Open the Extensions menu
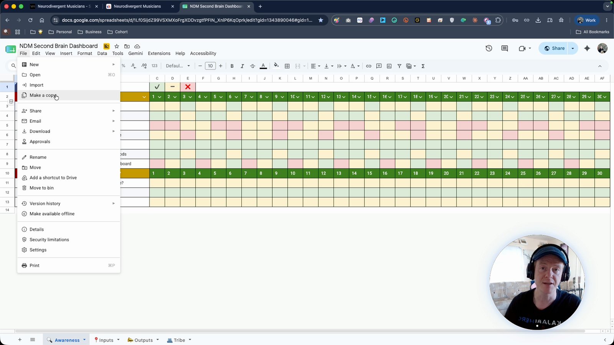The width and height of the screenshot is (614, 345). pyautogui.click(x=159, y=53)
